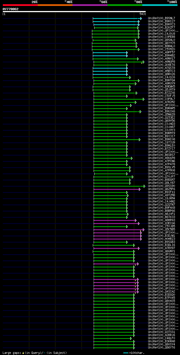The image size is (180, 355).
Task: Select UniRef100_Q9LY87 label
Action: coord(161,183)
